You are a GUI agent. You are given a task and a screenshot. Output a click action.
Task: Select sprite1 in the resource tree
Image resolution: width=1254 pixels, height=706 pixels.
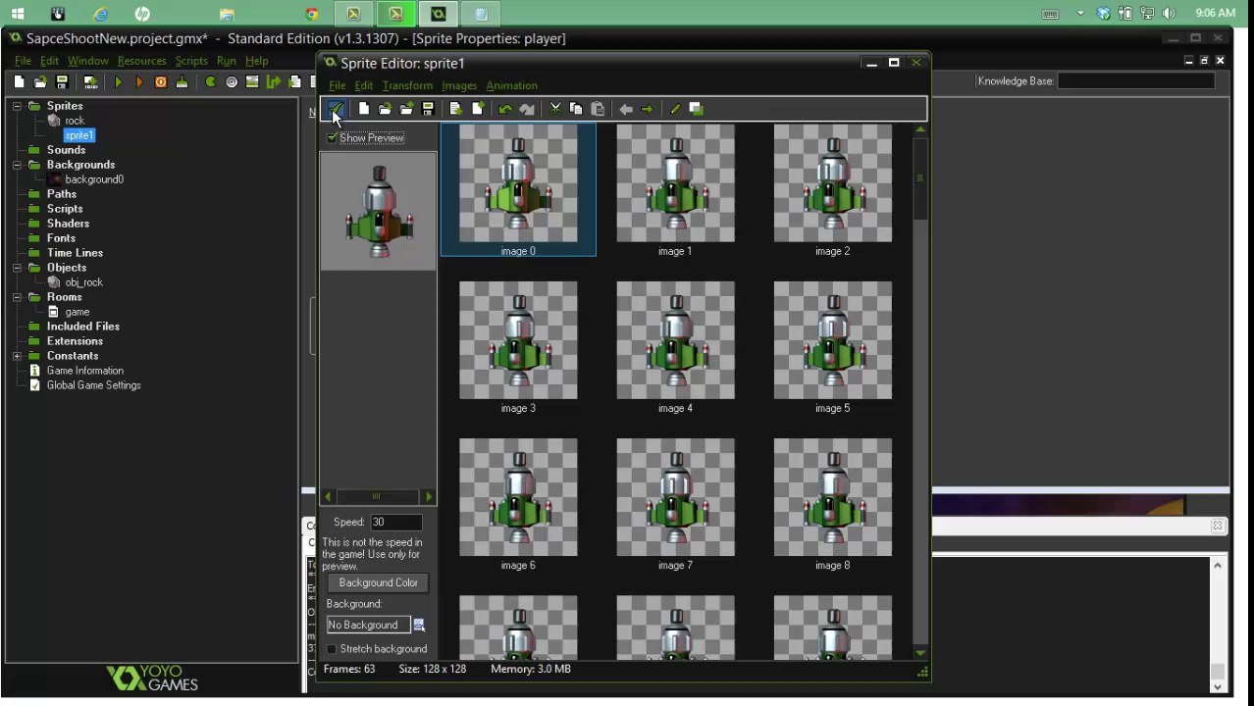78,135
